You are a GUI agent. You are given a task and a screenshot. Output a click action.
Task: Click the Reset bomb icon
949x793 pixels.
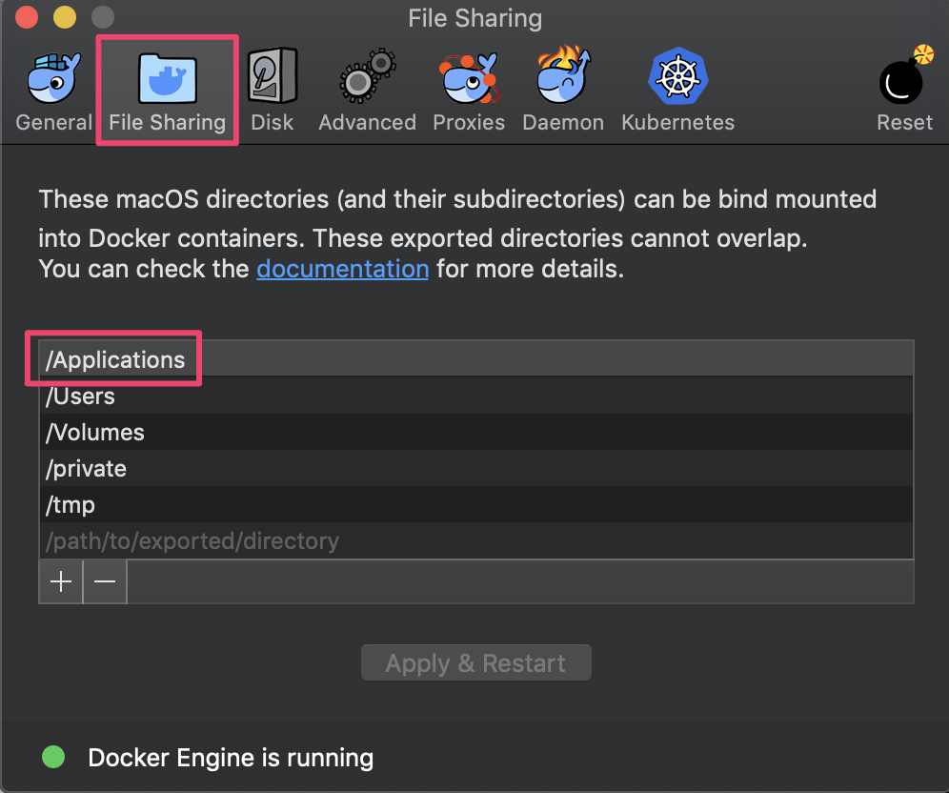904,80
